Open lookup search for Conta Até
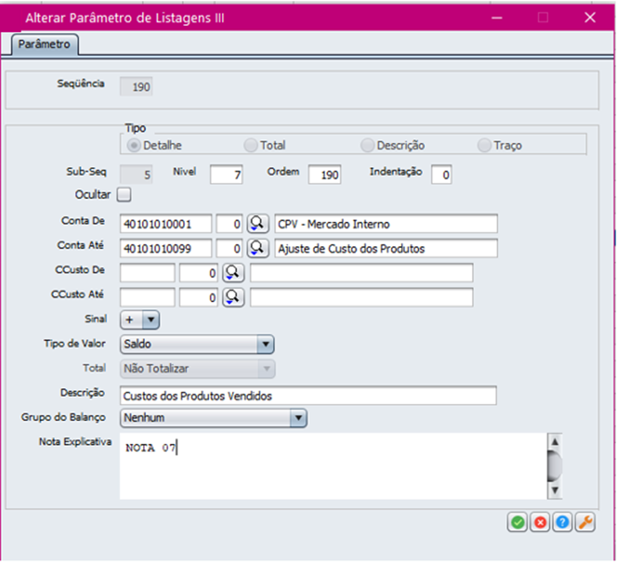The image size is (618, 564). (257, 248)
